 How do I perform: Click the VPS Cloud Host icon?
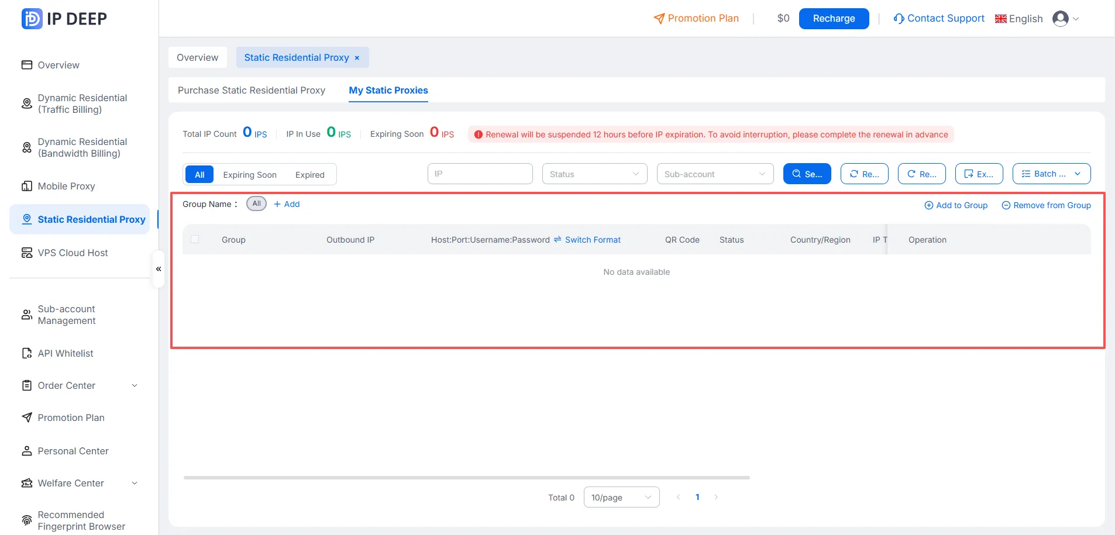[27, 253]
